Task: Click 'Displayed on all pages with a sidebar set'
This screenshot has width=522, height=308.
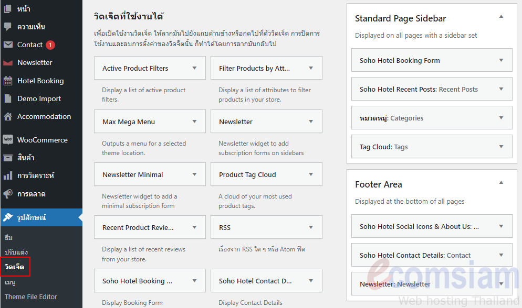Action: 416,35
